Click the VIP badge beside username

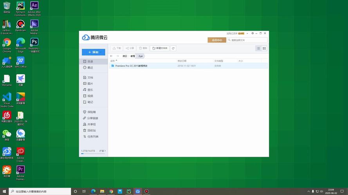tap(241, 34)
